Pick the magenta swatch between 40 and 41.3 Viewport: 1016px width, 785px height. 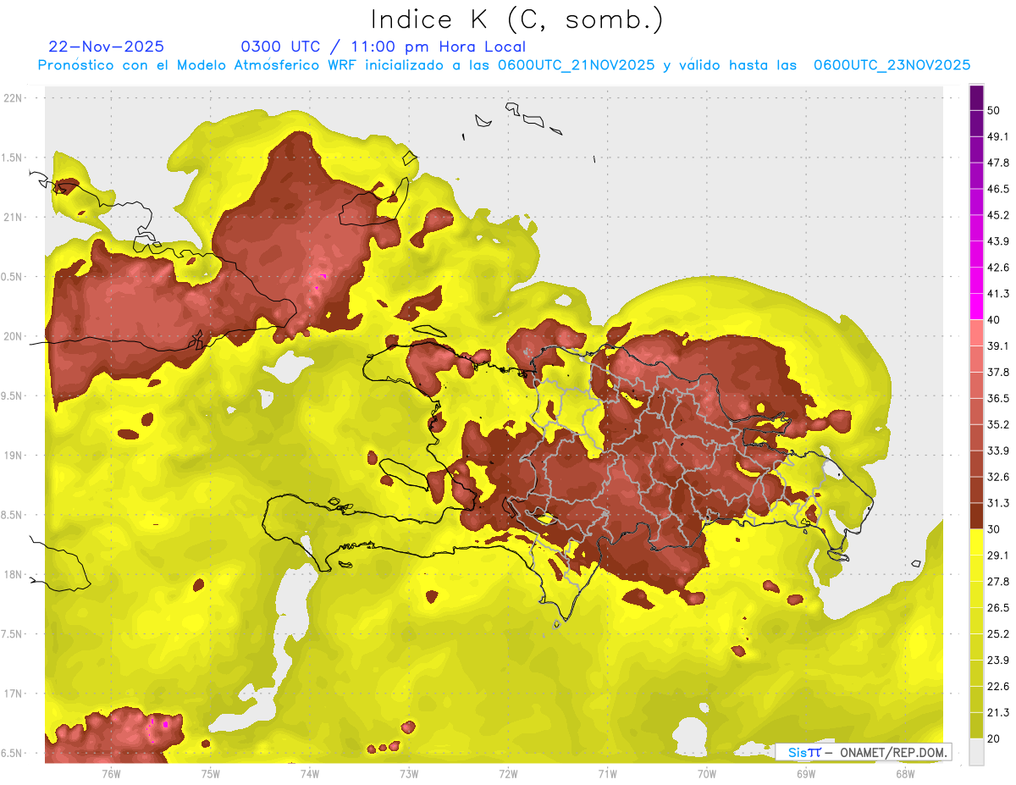976,307
